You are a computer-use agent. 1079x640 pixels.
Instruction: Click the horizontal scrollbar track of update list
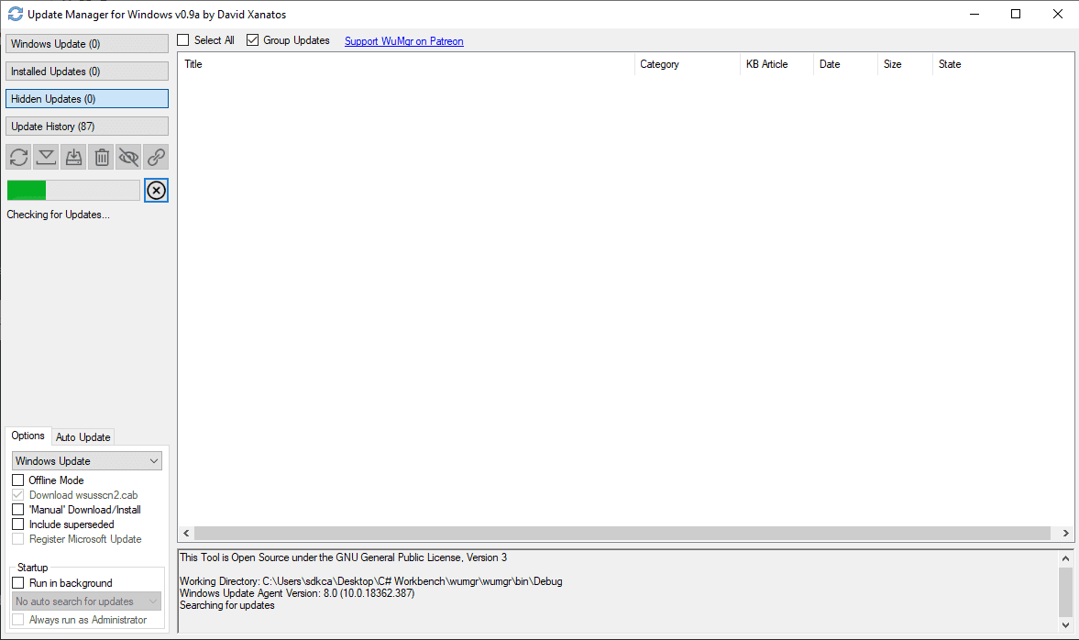(x=622, y=534)
